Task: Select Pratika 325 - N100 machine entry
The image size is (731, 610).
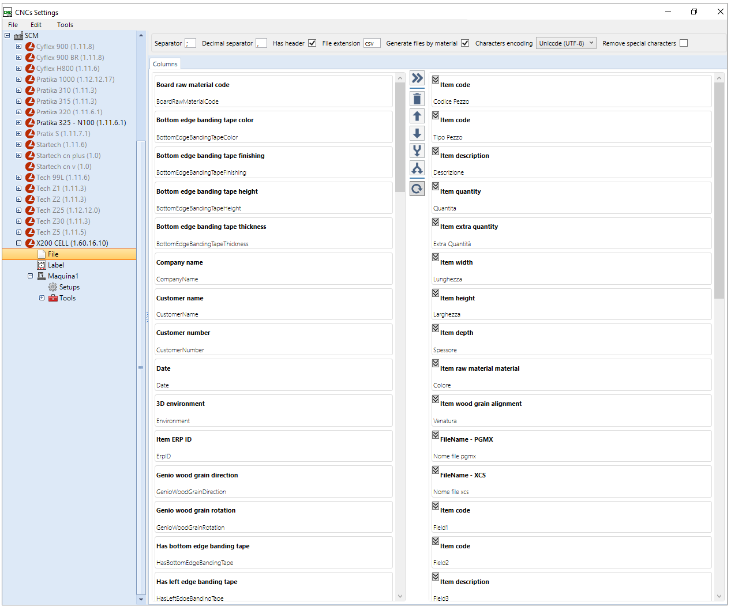Action: pos(81,123)
